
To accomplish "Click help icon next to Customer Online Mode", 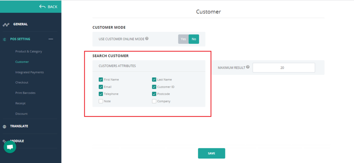I will tap(147, 39).
